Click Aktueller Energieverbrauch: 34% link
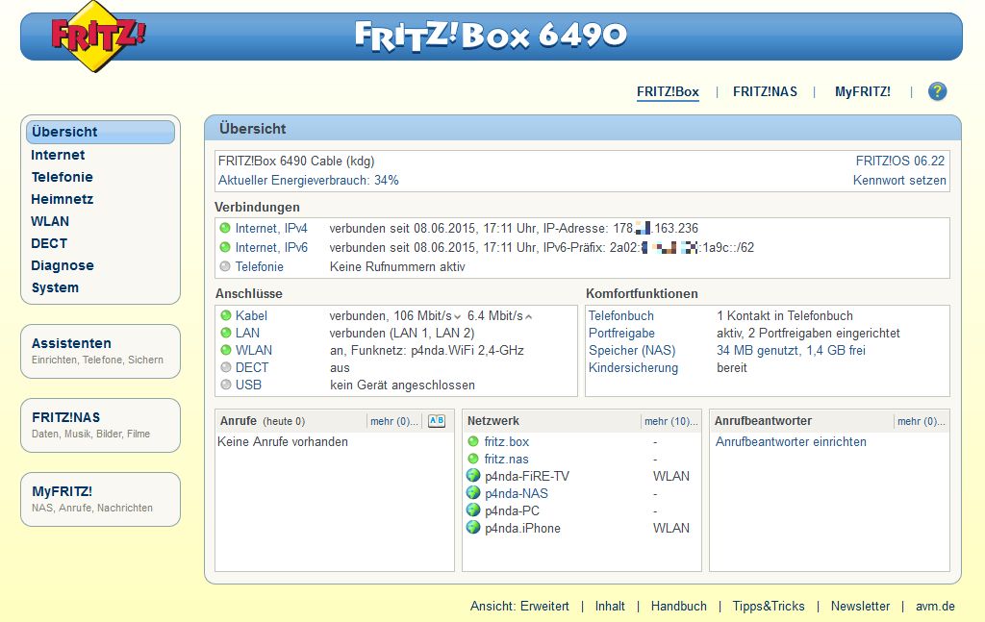Screen dimensions: 985x622 [x=309, y=180]
